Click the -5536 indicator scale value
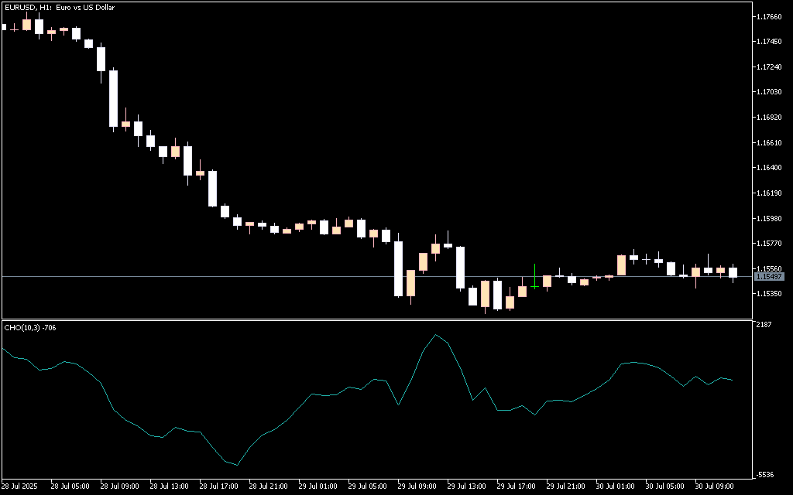 click(764, 474)
